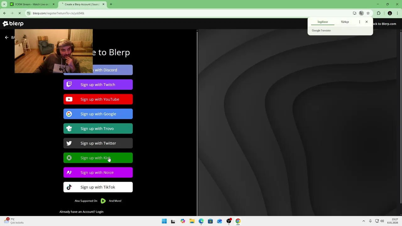Click the Twitter bird icon
The image size is (402, 226).
click(x=69, y=143)
